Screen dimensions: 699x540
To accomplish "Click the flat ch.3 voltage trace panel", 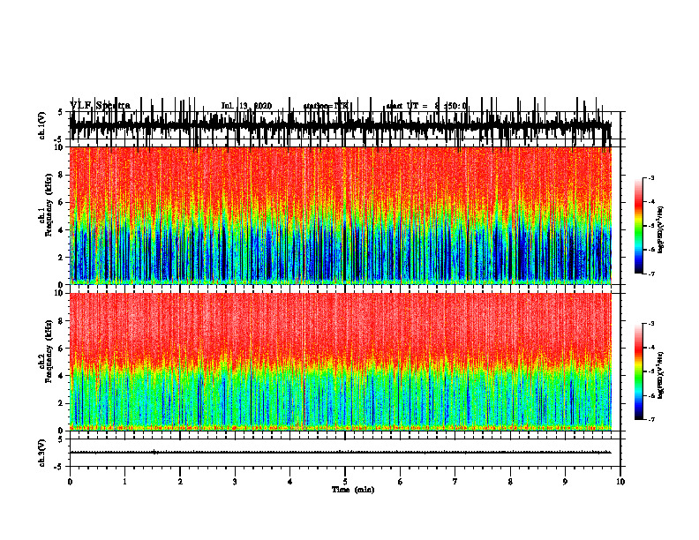I will point(345,453).
